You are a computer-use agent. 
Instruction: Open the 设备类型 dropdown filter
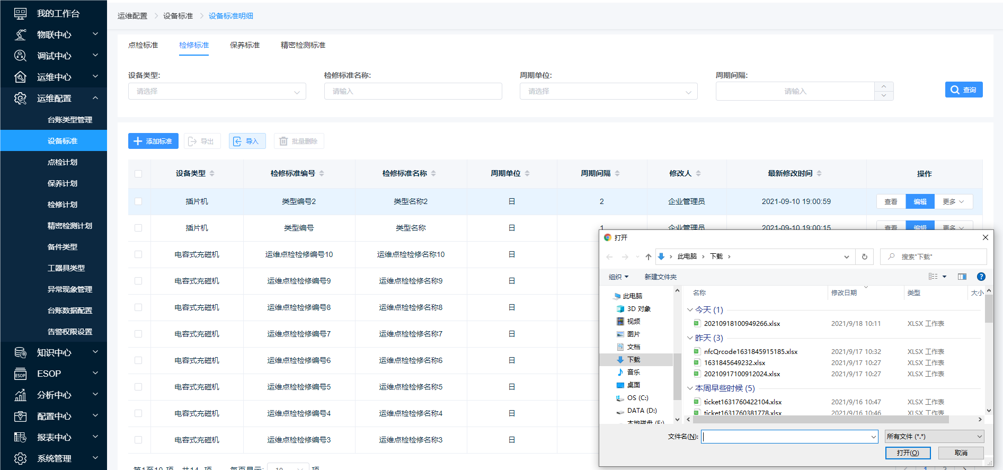click(x=217, y=92)
